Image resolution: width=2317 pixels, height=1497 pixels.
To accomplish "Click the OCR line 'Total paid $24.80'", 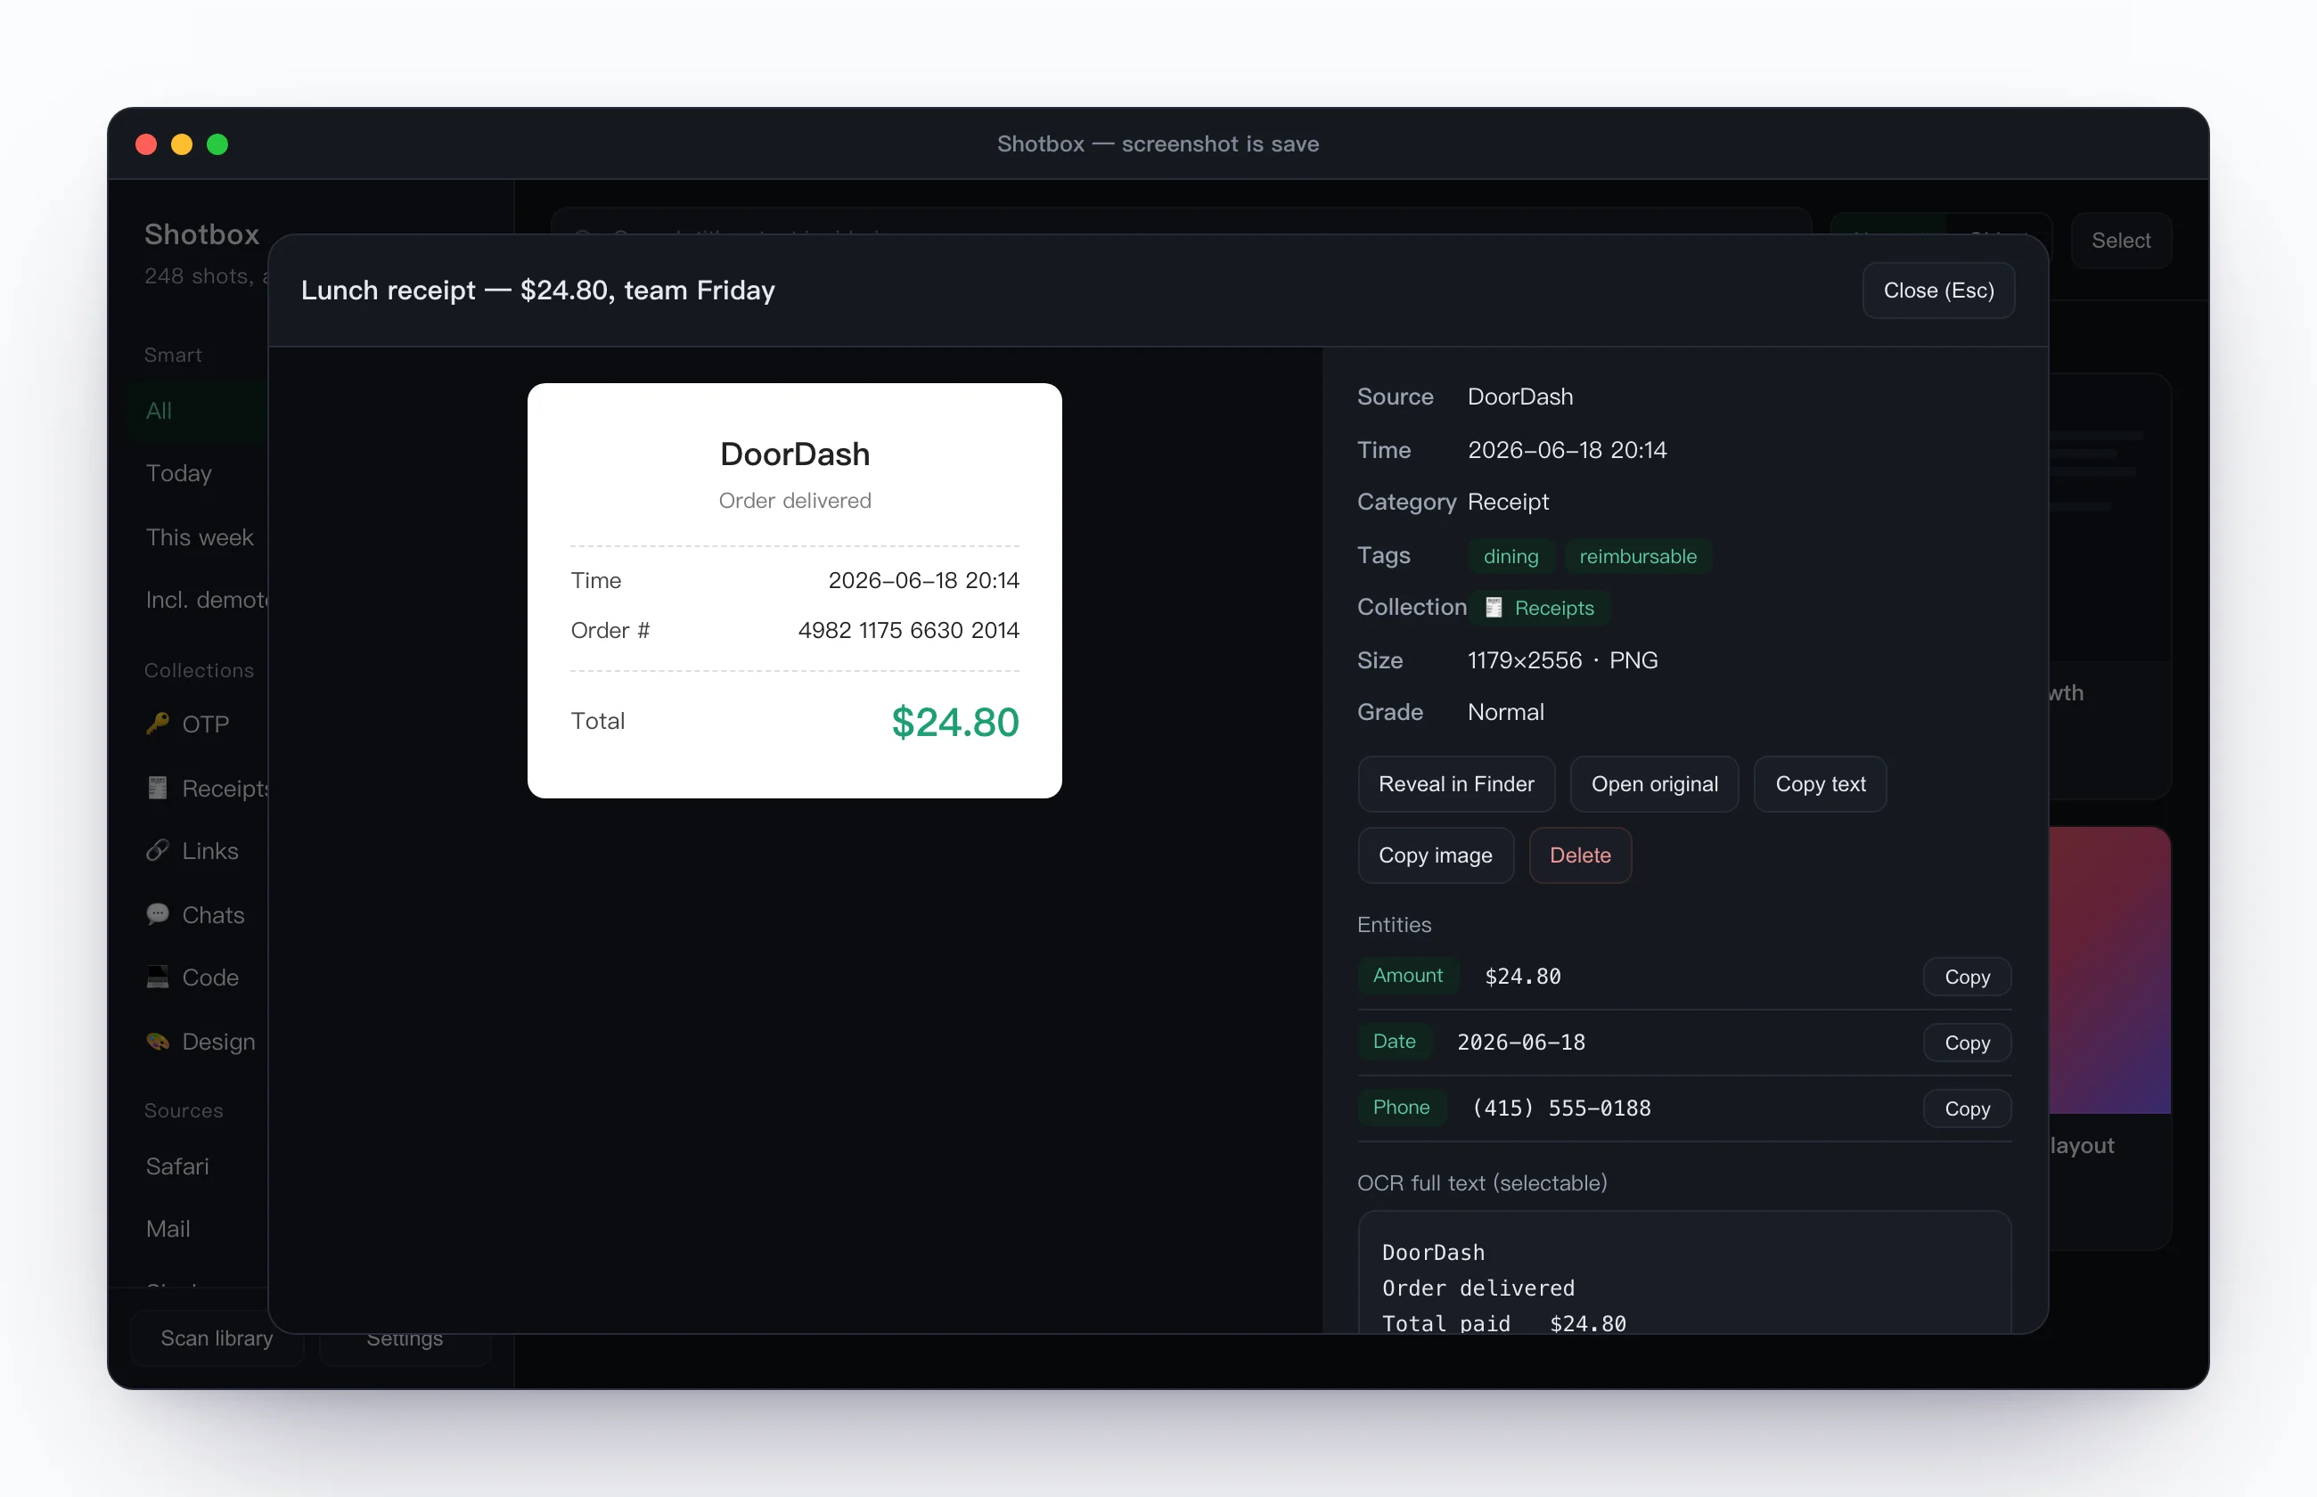I will [x=1503, y=1323].
